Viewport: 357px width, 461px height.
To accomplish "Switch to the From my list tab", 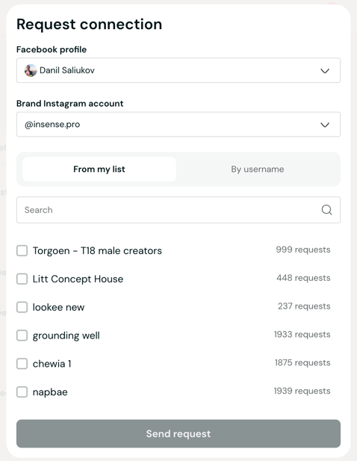I will [99, 170].
